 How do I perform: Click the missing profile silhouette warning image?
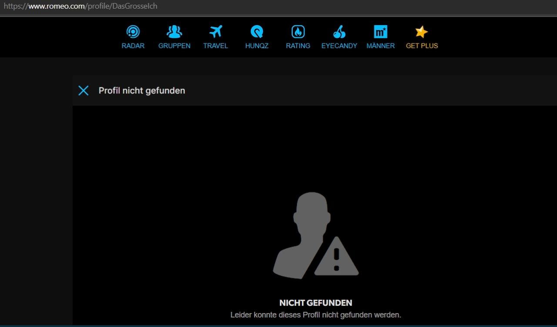click(x=315, y=235)
